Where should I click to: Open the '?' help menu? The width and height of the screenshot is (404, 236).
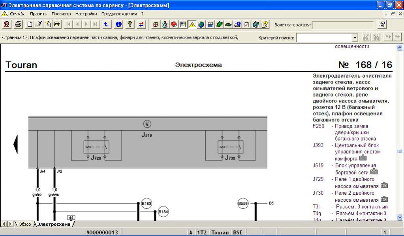(142, 14)
